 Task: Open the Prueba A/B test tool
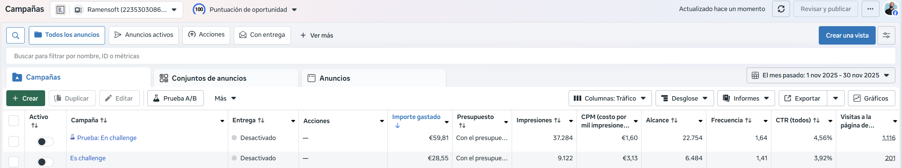click(175, 98)
